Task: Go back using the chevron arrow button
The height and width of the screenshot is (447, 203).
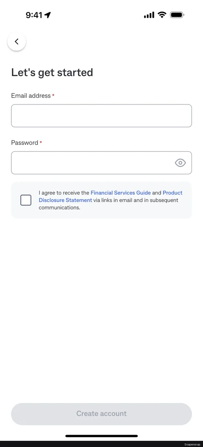Action: click(x=16, y=41)
